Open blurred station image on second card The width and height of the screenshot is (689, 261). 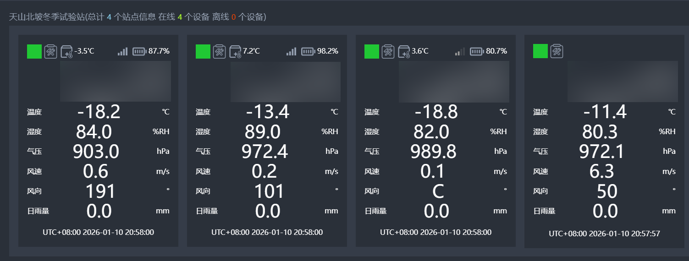click(x=285, y=82)
